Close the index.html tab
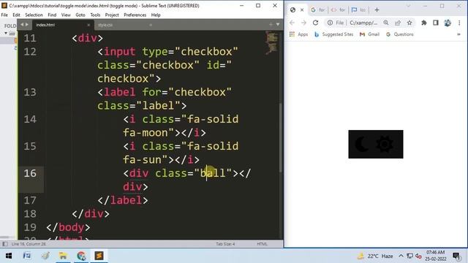This screenshot has height=263, width=468. pyautogui.click(x=88, y=25)
